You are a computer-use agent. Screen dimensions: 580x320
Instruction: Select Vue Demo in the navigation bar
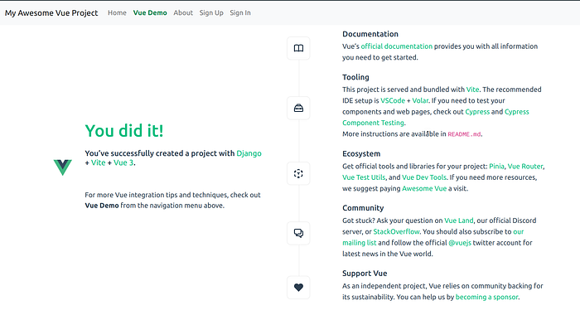150,12
